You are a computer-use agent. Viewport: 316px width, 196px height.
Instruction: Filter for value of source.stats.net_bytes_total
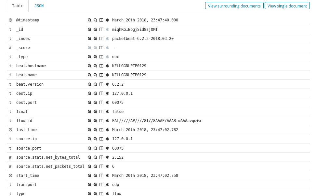(x=89, y=157)
